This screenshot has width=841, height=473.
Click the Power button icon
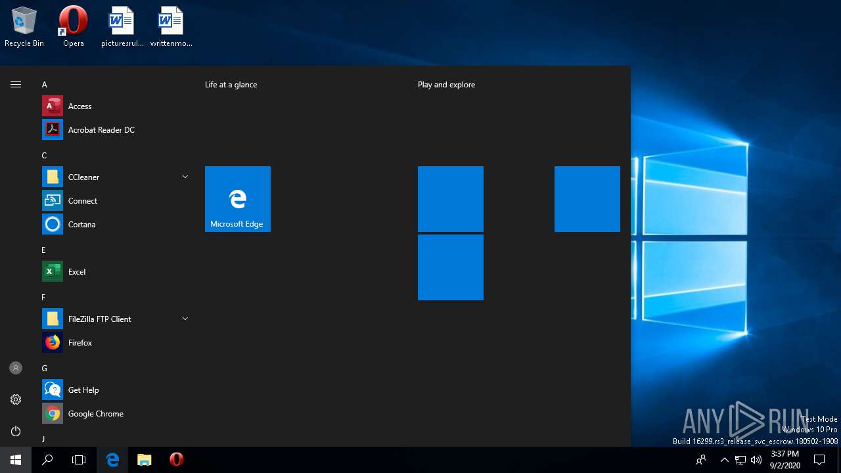[x=16, y=431]
